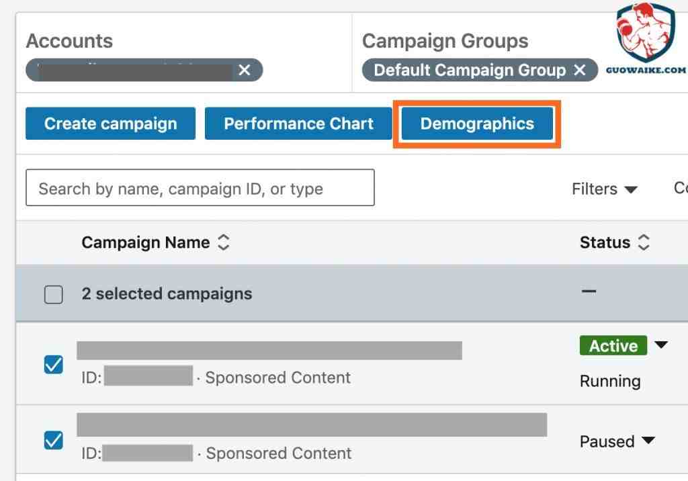
Task: Remove the redacted account filter chip
Action: [x=245, y=70]
